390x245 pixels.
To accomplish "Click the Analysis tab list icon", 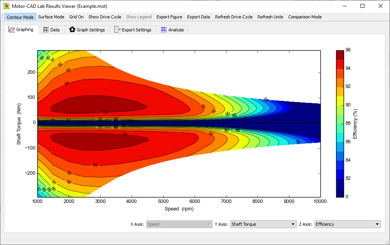I will [x=164, y=29].
